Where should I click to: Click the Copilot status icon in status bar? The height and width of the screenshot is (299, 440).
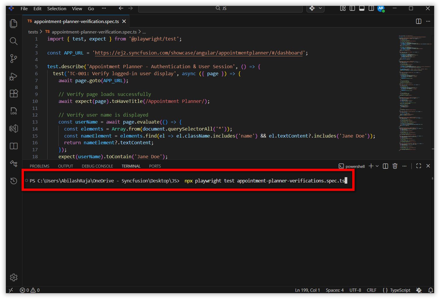pos(419,290)
